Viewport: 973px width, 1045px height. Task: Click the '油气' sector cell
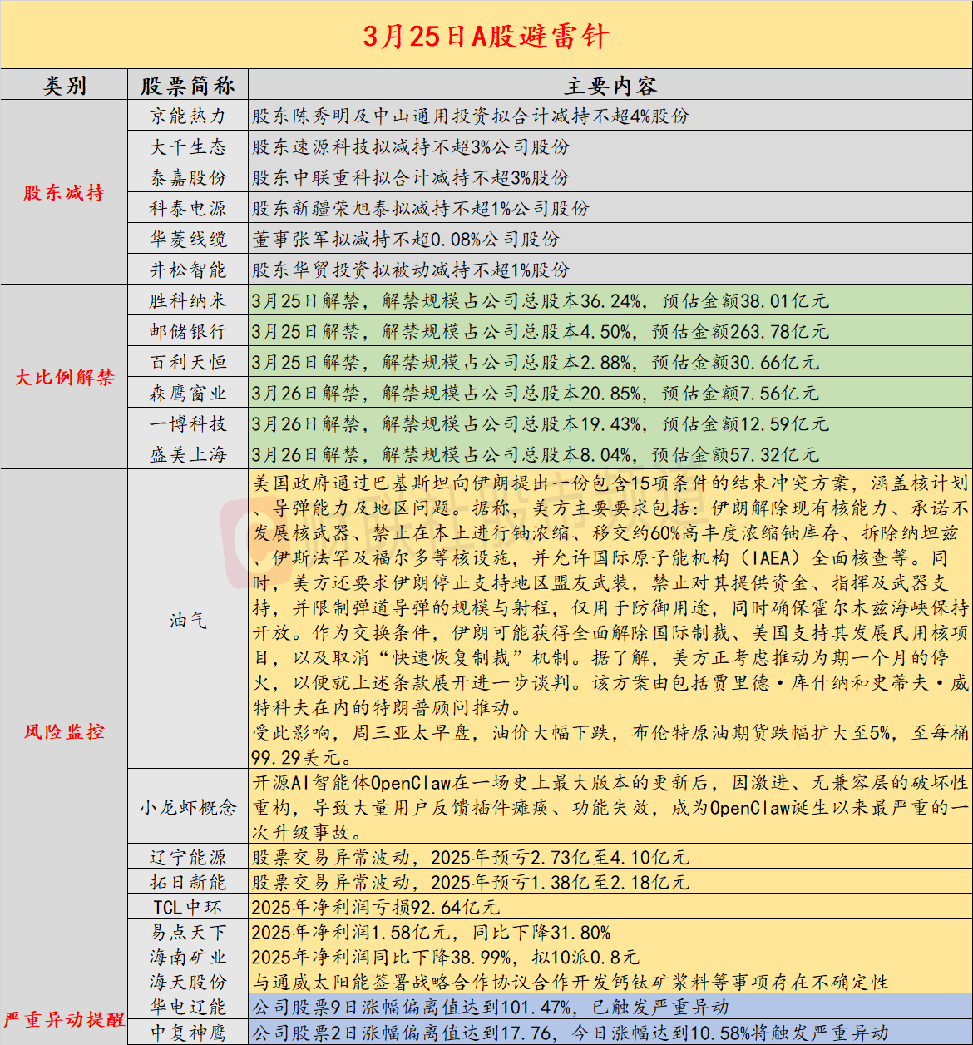tap(188, 621)
